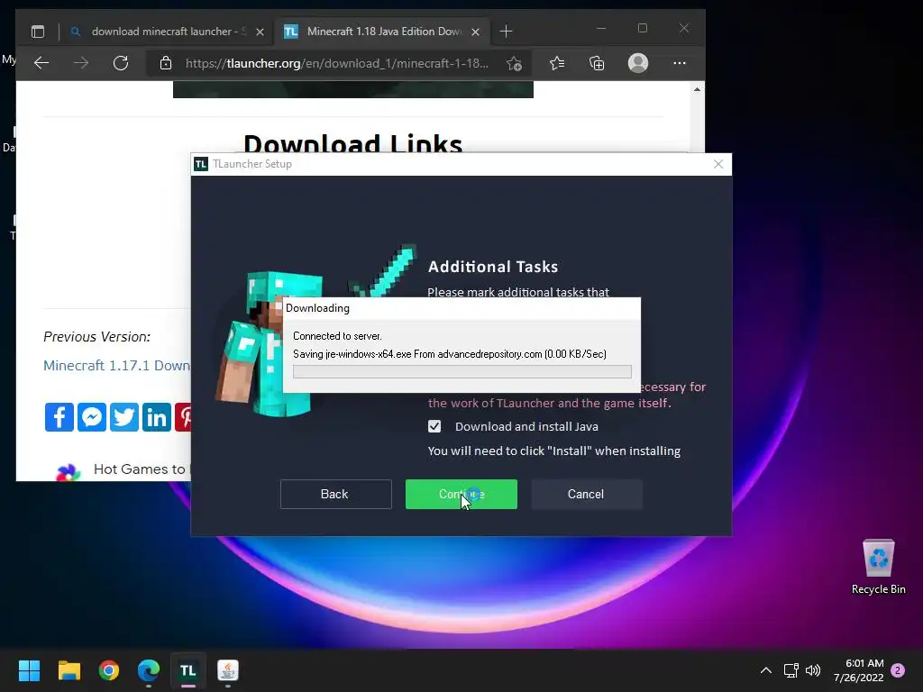The width and height of the screenshot is (923, 692).
Task: Select the Recycle Bin desktop icon
Action: pos(878,566)
